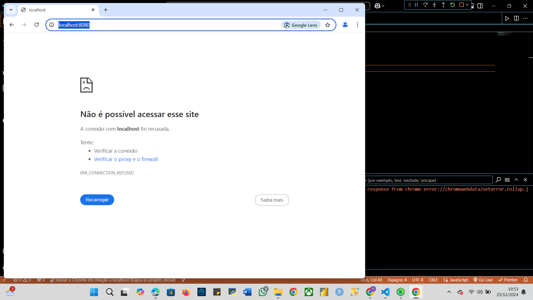The height and width of the screenshot is (300, 533).
Task: Split the VS Code editor right
Action: click(516, 18)
